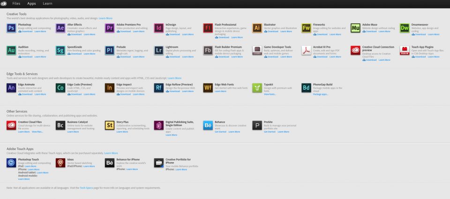Image resolution: width=450 pixels, height=199 pixels.
Task: Click the Edge Inspect In icon
Action: coord(110,88)
